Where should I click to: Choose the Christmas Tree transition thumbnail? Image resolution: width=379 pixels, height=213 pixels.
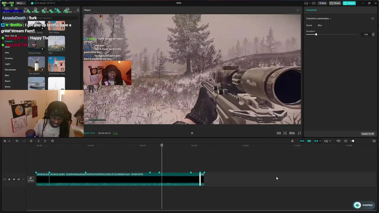[x=56, y=64]
